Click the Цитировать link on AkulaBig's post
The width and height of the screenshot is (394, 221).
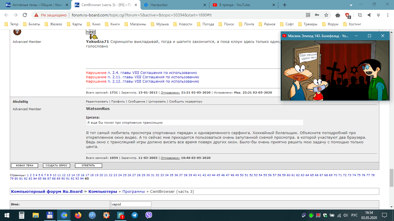point(157,102)
